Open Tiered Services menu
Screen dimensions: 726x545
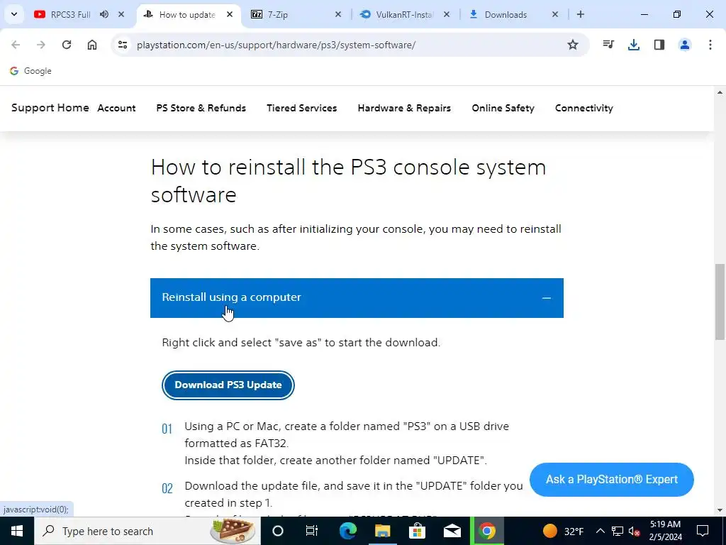point(302,108)
